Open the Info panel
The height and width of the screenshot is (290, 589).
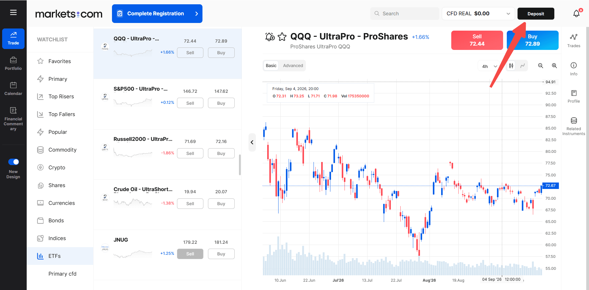coord(574,69)
